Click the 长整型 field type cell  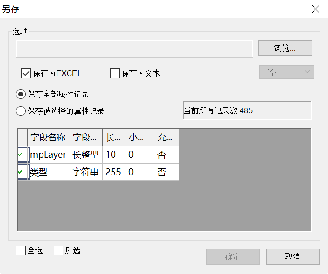pos(86,155)
